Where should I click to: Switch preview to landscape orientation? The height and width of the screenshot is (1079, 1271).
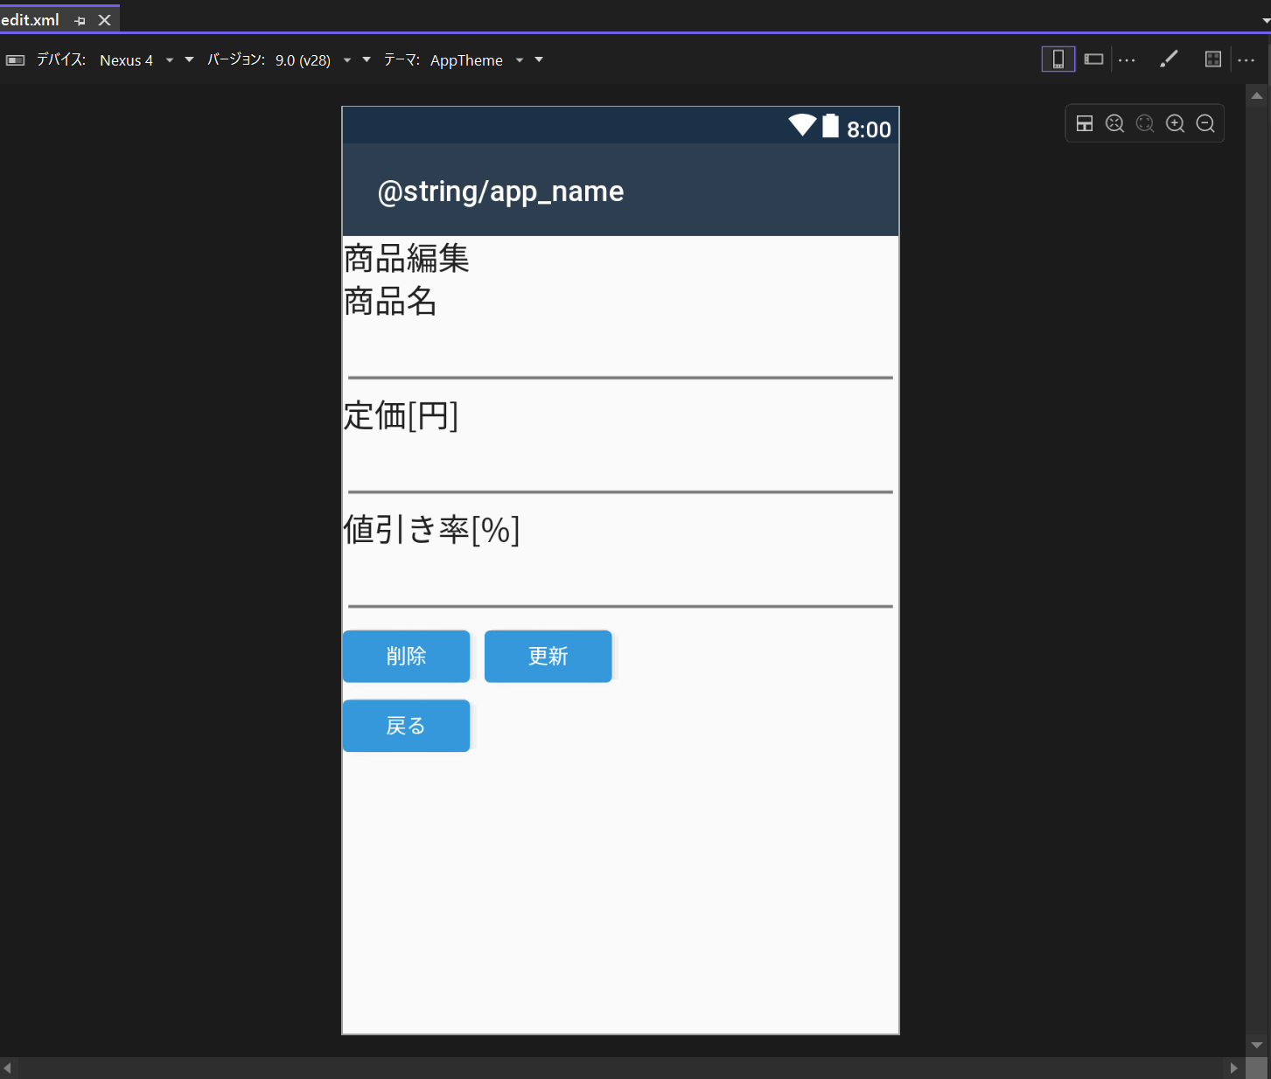(1093, 59)
